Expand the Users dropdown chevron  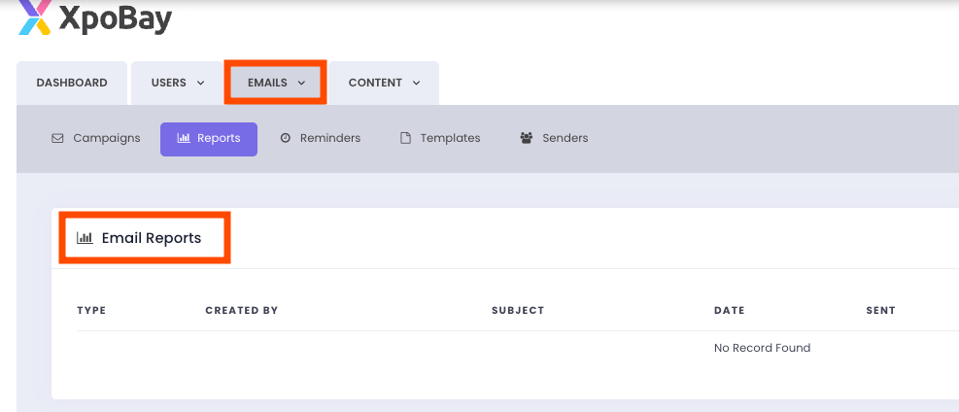(201, 84)
